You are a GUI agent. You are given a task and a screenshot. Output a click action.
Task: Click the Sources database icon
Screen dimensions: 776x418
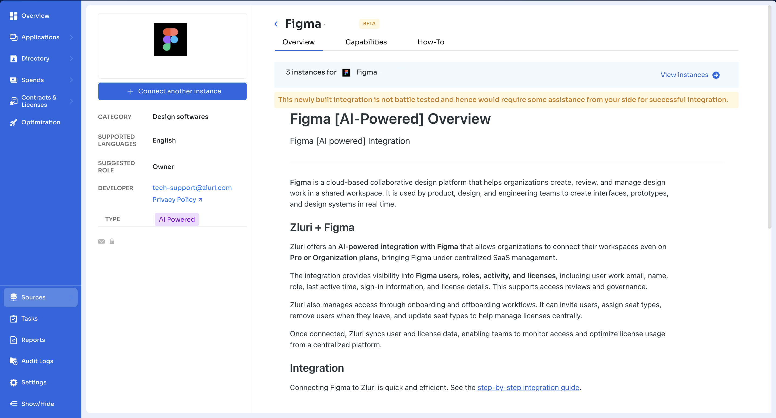point(13,297)
